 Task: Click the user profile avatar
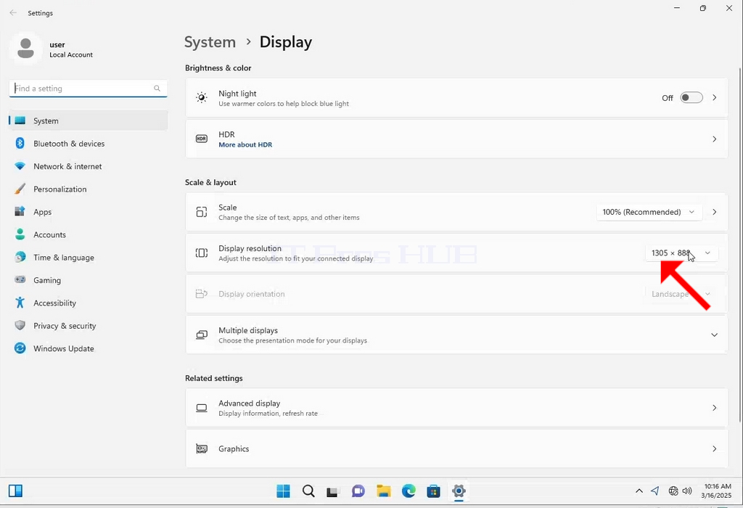(25, 49)
